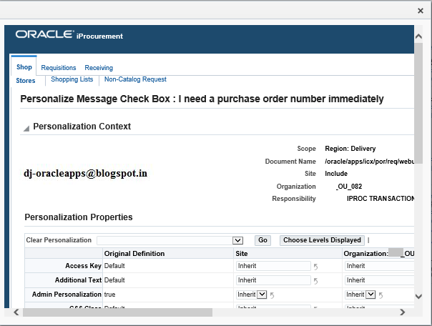Click the Access Key Organization input field
The width and height of the screenshot is (432, 326).
point(379,266)
